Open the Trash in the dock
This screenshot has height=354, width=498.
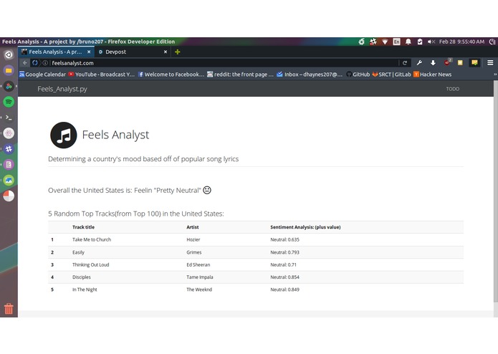(x=9, y=308)
